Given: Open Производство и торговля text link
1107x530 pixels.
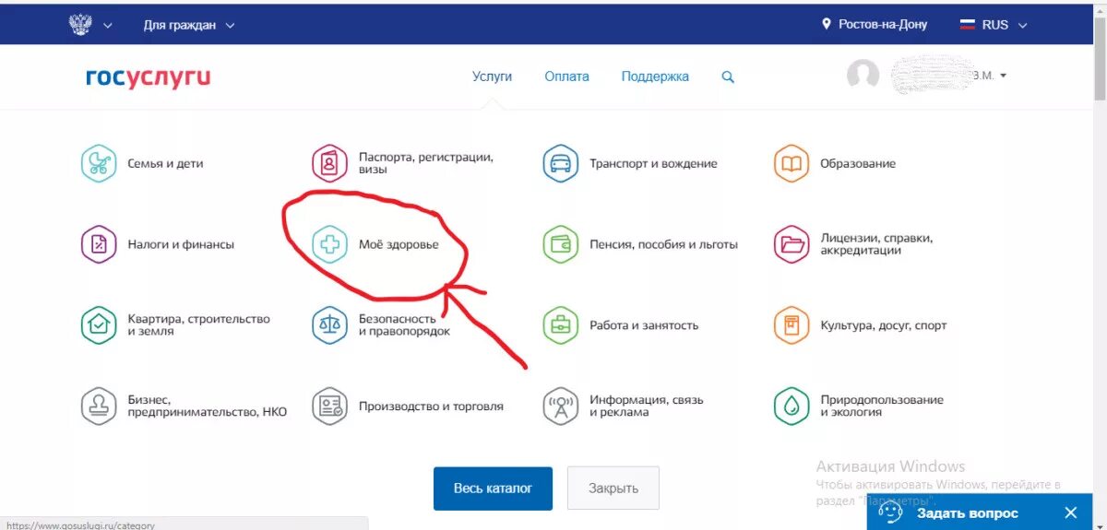Looking at the screenshot, I should click(x=431, y=406).
